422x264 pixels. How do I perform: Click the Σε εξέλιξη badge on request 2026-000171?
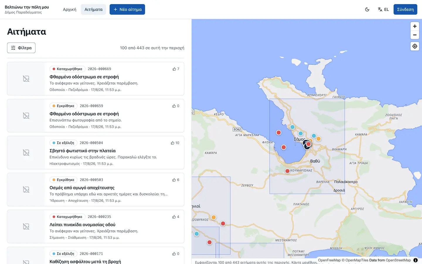pyautogui.click(x=63, y=254)
